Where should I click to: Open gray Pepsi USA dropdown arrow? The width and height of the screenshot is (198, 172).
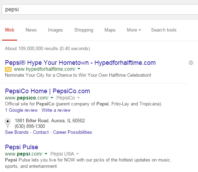77,154
